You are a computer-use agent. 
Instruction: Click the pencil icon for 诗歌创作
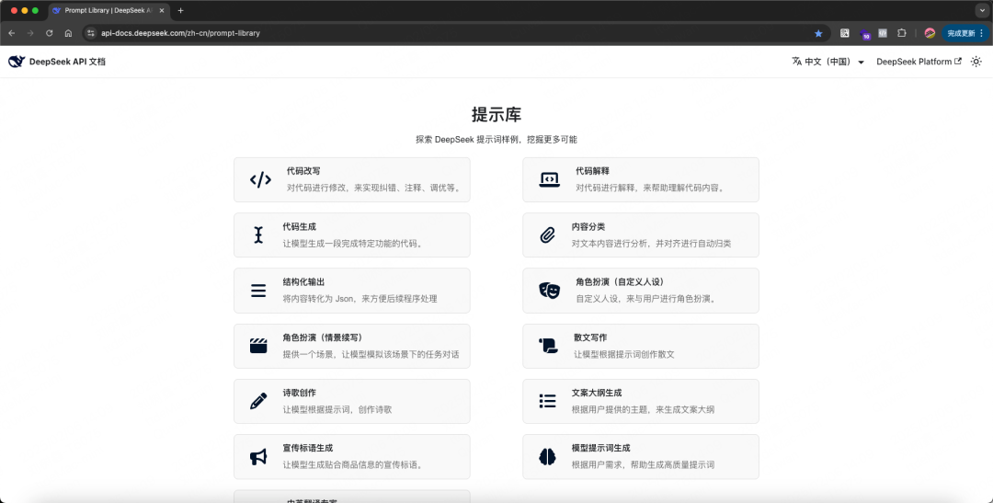point(258,401)
